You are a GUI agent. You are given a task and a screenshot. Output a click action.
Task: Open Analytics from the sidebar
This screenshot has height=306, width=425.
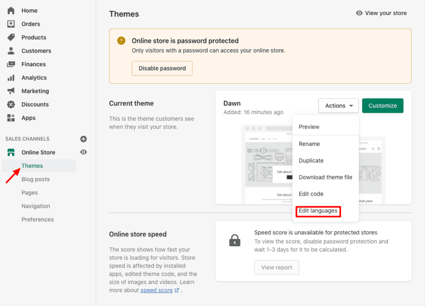point(34,78)
